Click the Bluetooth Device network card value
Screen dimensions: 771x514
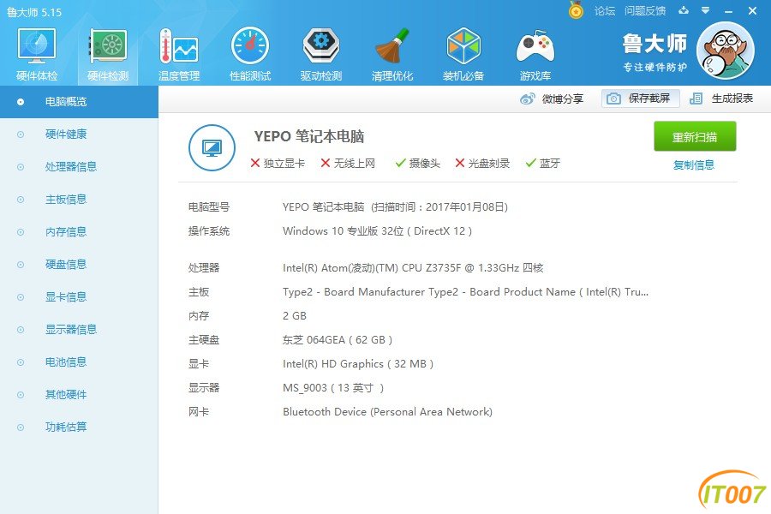coord(387,412)
